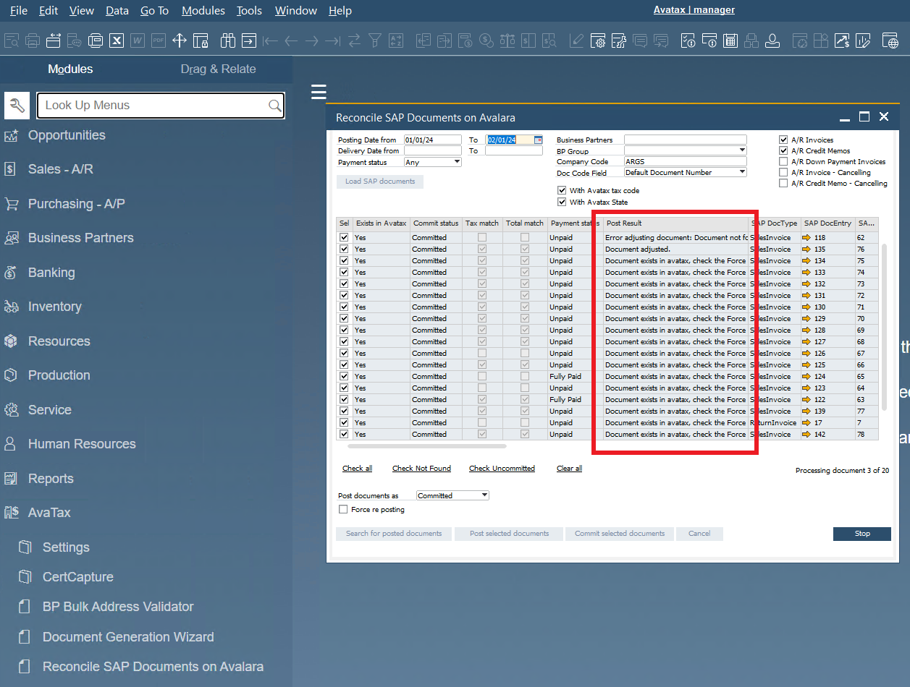Click the Avatax | manager link
The width and height of the screenshot is (910, 687).
point(694,10)
